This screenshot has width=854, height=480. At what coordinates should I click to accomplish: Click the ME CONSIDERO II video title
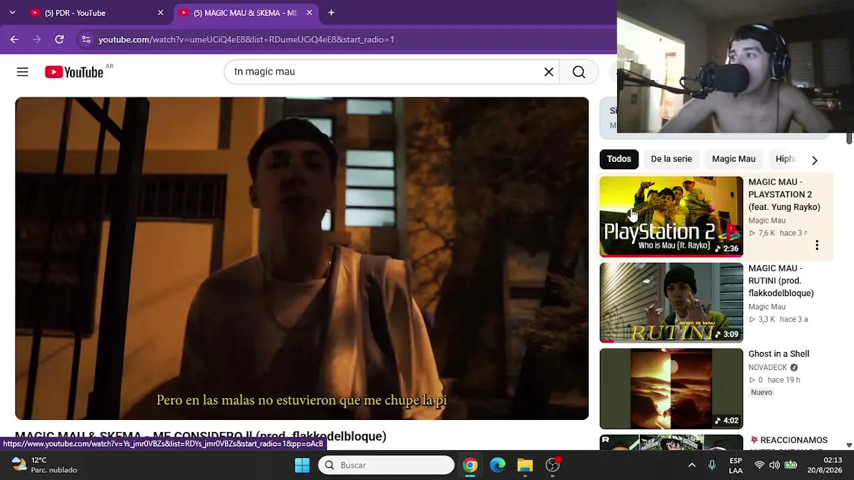(x=201, y=437)
